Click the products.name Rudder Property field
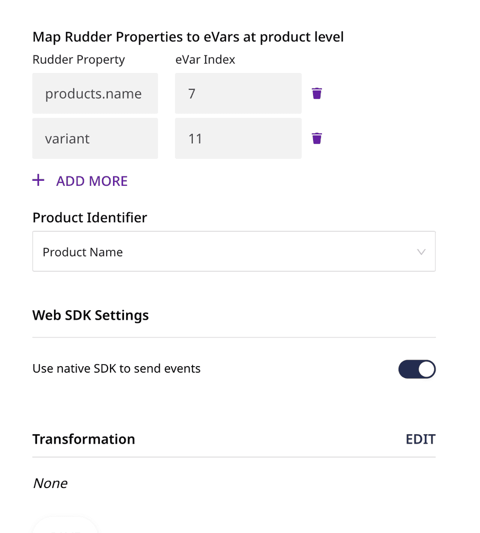Image resolution: width=480 pixels, height=533 pixels. pos(95,93)
